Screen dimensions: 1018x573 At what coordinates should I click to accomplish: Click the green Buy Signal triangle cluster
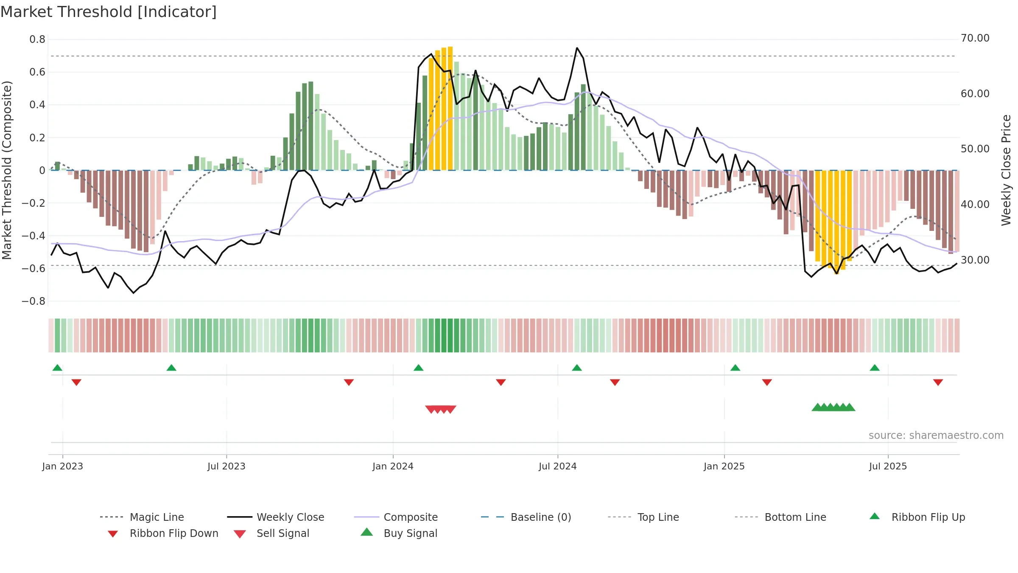833,407
